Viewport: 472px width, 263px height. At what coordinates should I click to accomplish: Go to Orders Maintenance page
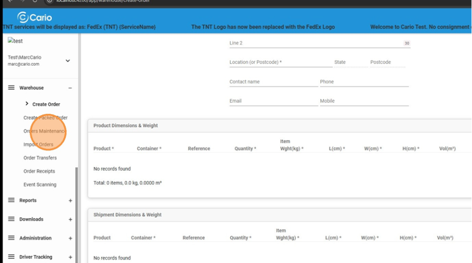click(45, 131)
